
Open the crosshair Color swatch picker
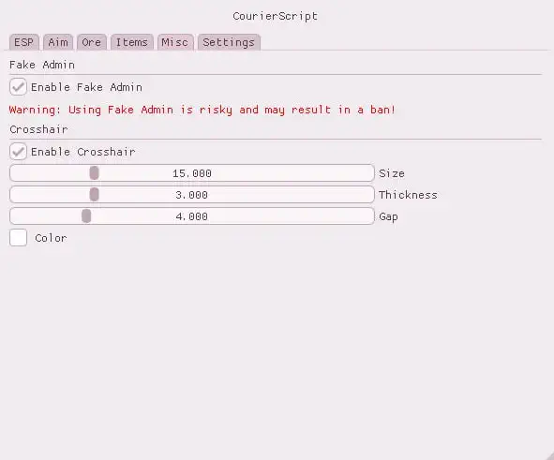18,238
